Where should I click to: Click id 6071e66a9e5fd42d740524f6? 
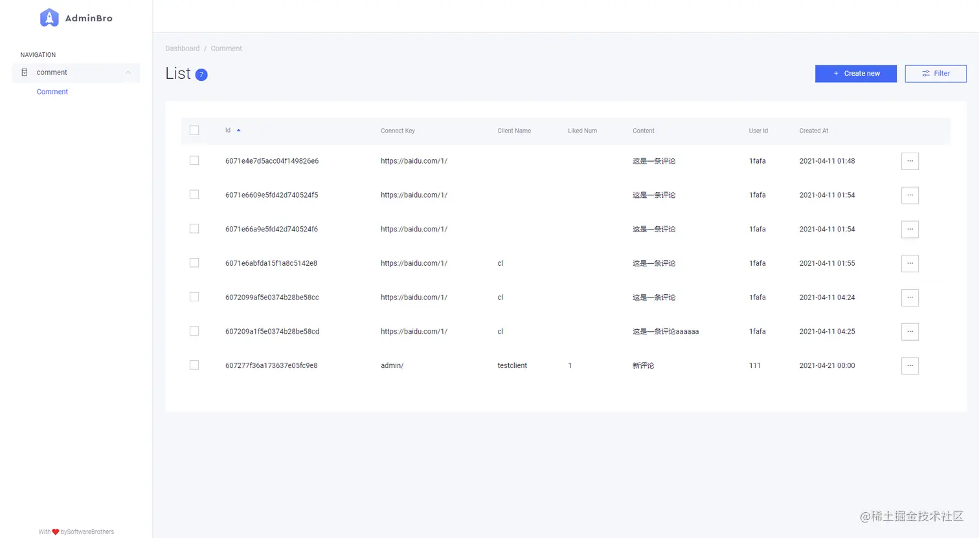click(x=272, y=230)
